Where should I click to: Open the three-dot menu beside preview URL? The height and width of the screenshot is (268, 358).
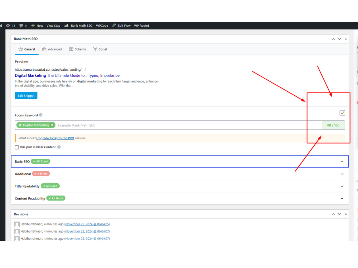86,69
